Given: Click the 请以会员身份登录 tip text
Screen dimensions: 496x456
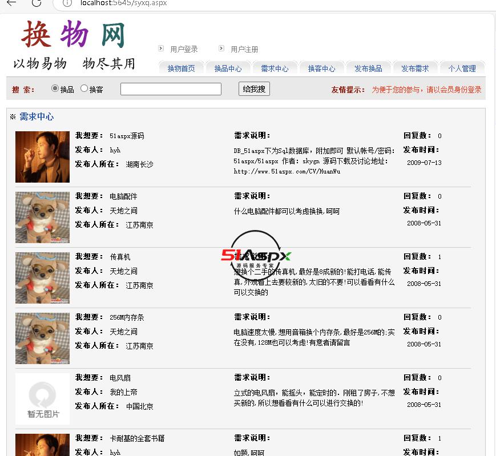Looking at the screenshot, I should tap(454, 90).
